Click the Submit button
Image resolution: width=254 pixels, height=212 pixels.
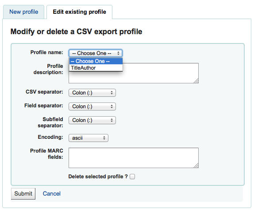[23, 194]
